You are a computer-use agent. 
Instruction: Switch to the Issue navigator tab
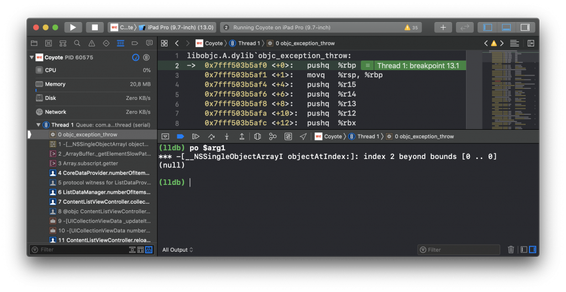(x=92, y=43)
